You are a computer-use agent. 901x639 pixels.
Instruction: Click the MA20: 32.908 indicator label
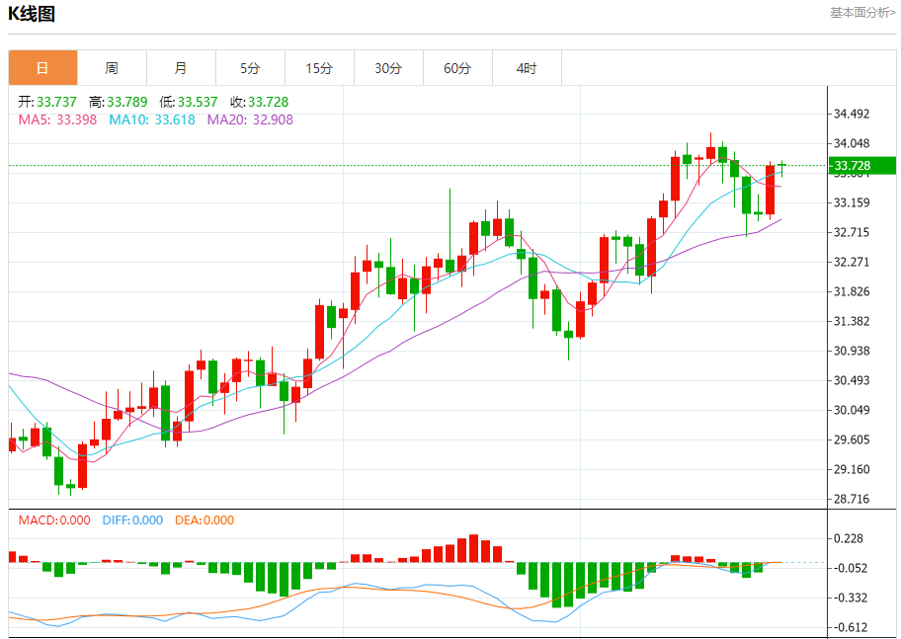249,120
